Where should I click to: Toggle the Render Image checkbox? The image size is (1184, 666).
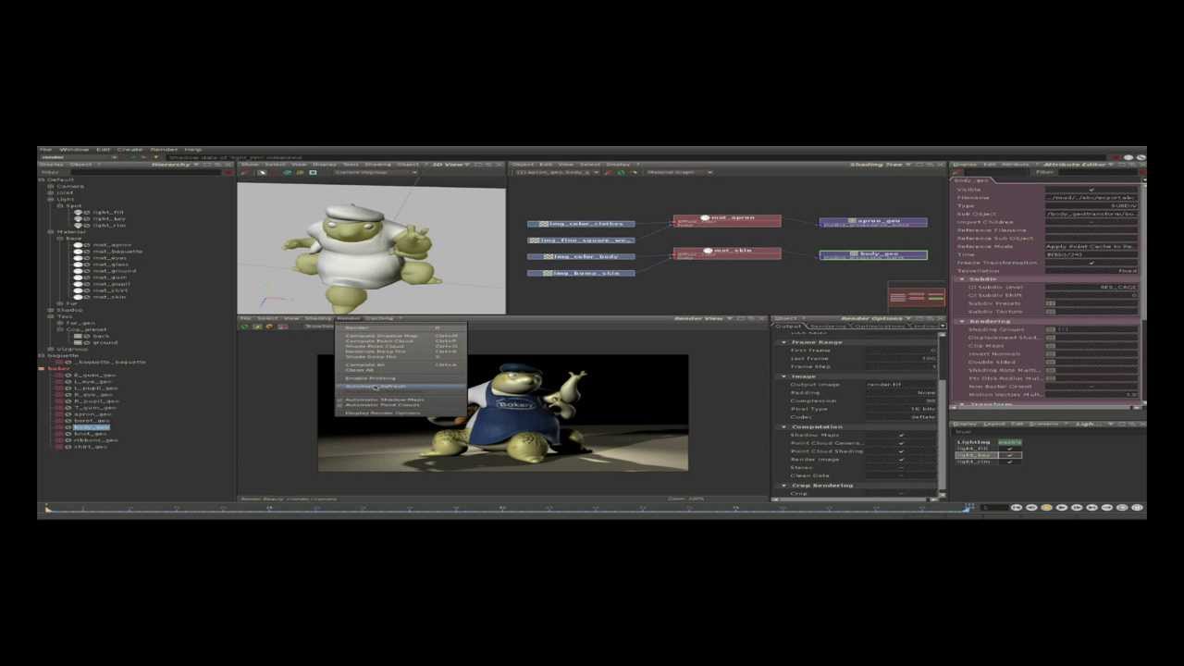tap(901, 460)
